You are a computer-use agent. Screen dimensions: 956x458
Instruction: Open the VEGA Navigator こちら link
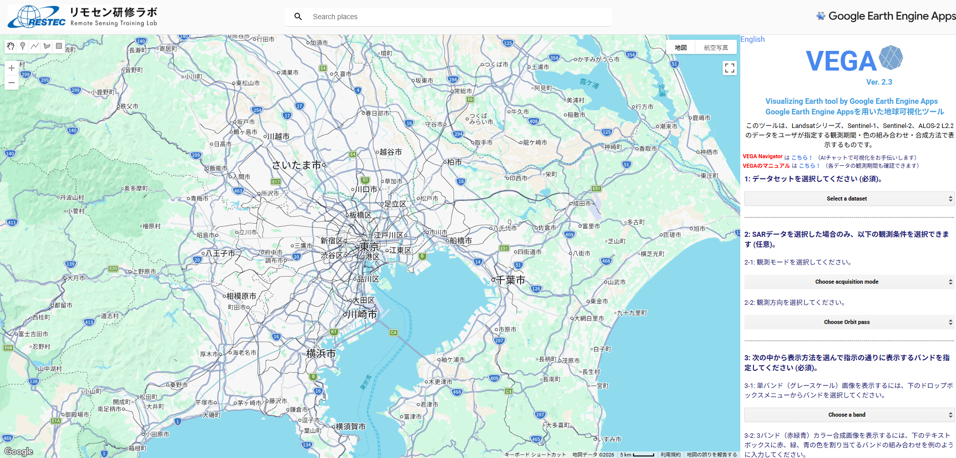pyautogui.click(x=801, y=158)
